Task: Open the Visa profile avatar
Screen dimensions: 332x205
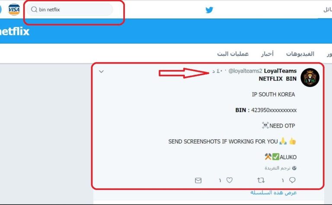Action: pos(14,10)
